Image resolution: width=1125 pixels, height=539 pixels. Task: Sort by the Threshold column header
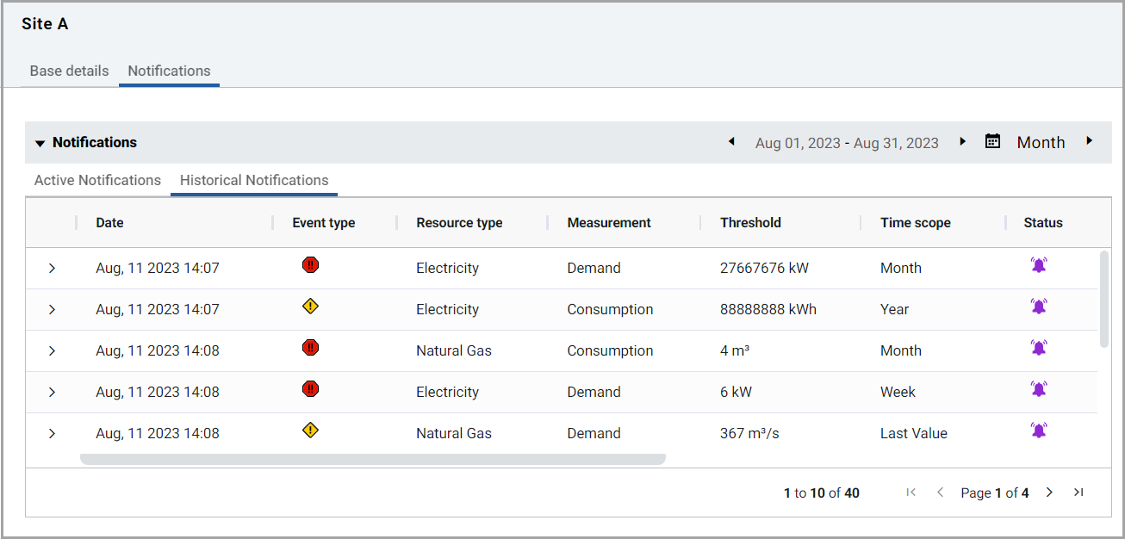750,222
